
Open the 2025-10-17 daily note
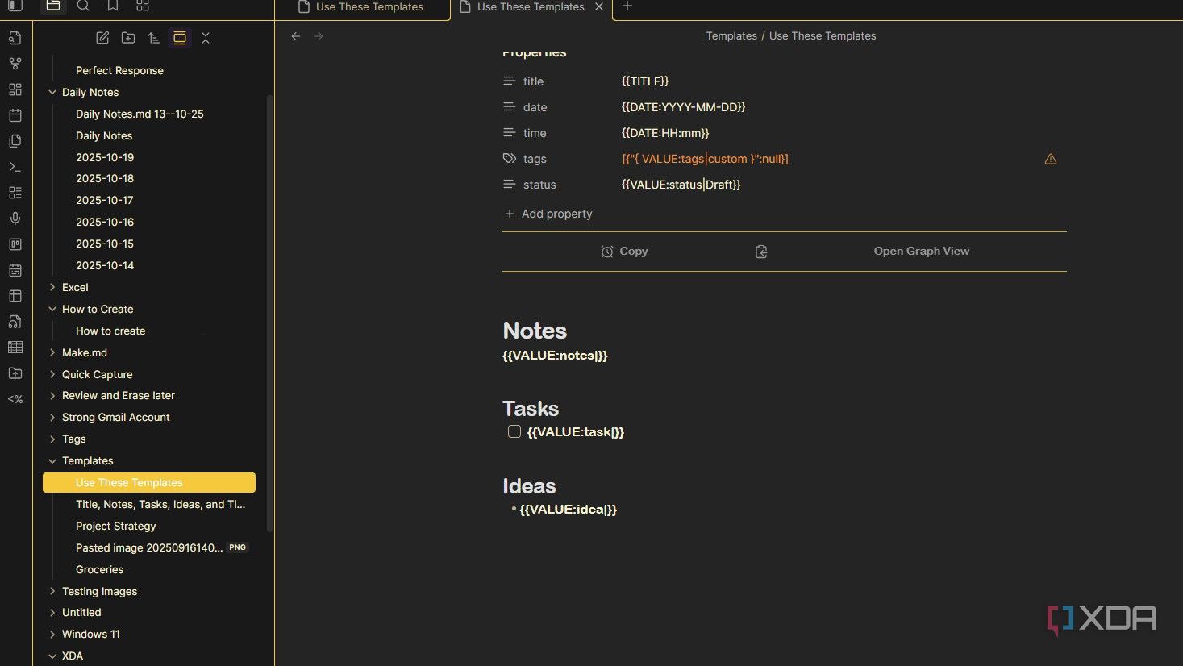(x=105, y=200)
